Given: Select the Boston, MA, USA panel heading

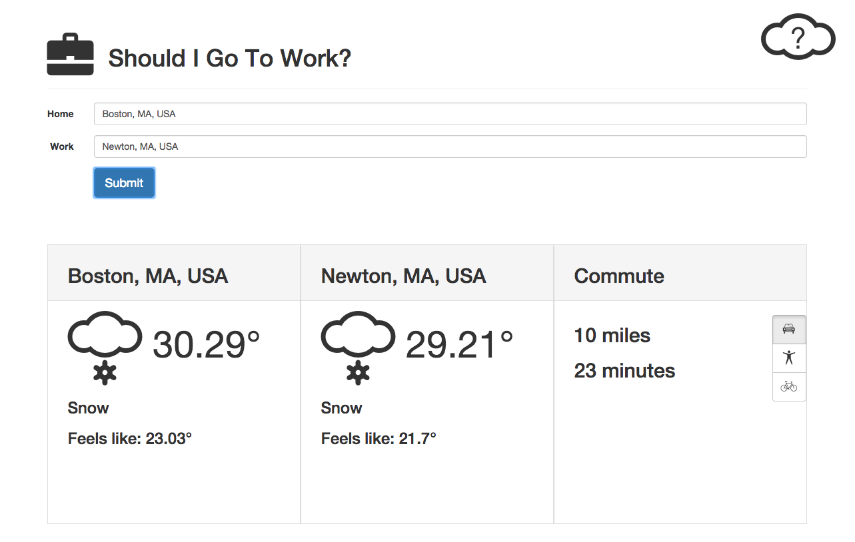Looking at the screenshot, I should tap(148, 276).
